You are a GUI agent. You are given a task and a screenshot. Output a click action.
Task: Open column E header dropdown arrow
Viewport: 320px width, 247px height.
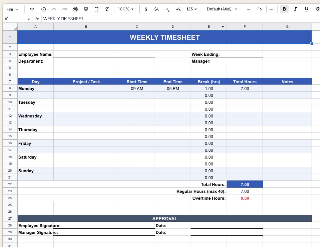223,27
